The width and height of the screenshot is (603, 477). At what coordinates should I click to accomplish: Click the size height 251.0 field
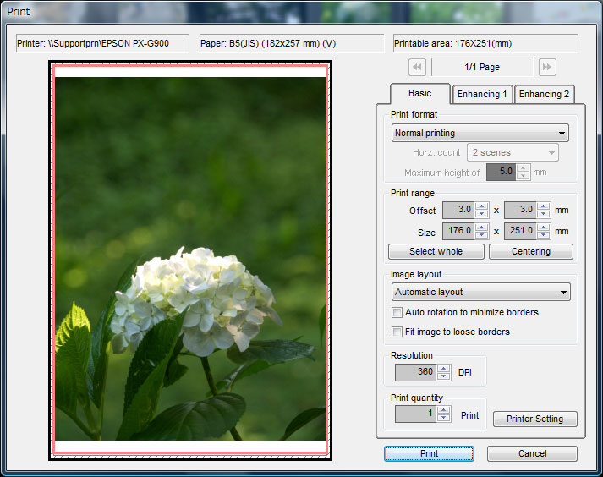click(521, 231)
